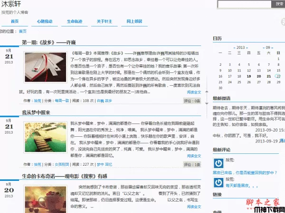Open comment 黑夜已来临,你是否能重回我的梦中?
285x213 pixels.
point(245,173)
